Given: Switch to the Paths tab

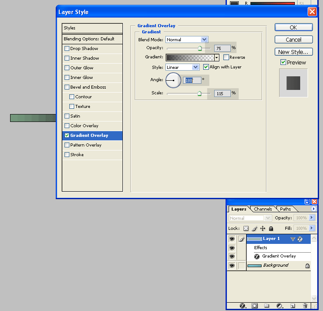Looking at the screenshot, I should click(x=285, y=209).
